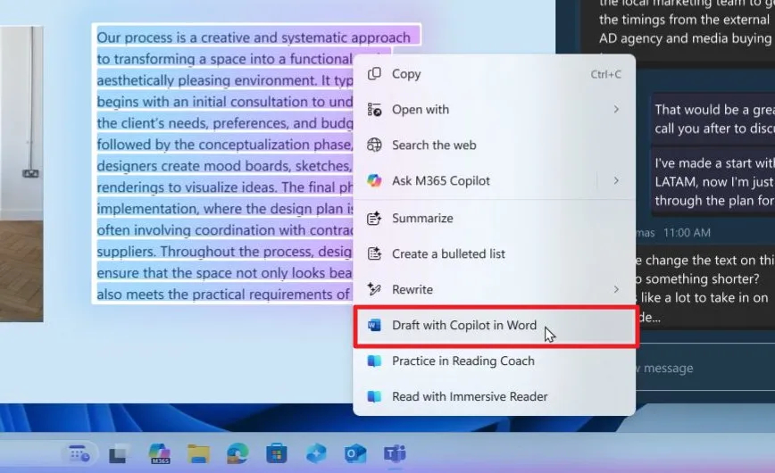Open File Explorer from the taskbar

point(198,453)
